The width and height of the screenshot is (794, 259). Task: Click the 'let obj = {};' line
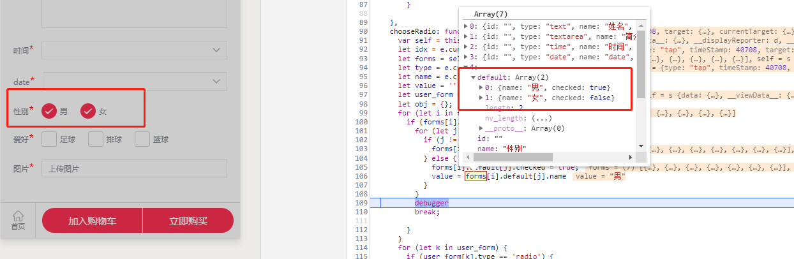click(x=424, y=105)
